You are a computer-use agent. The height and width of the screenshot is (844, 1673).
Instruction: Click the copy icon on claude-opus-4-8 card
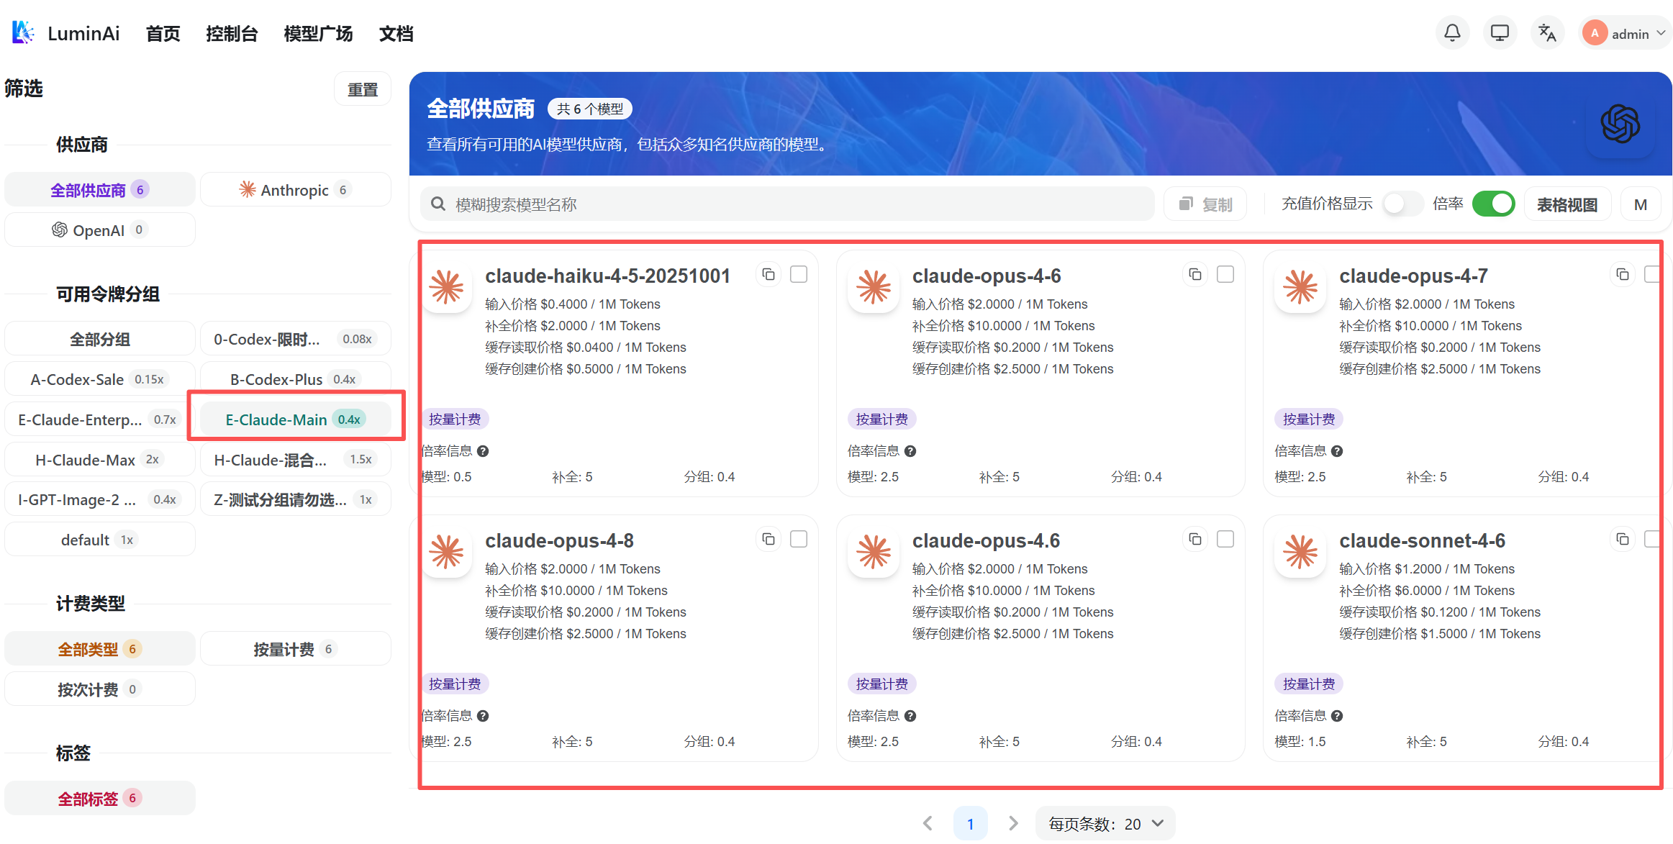tap(769, 540)
